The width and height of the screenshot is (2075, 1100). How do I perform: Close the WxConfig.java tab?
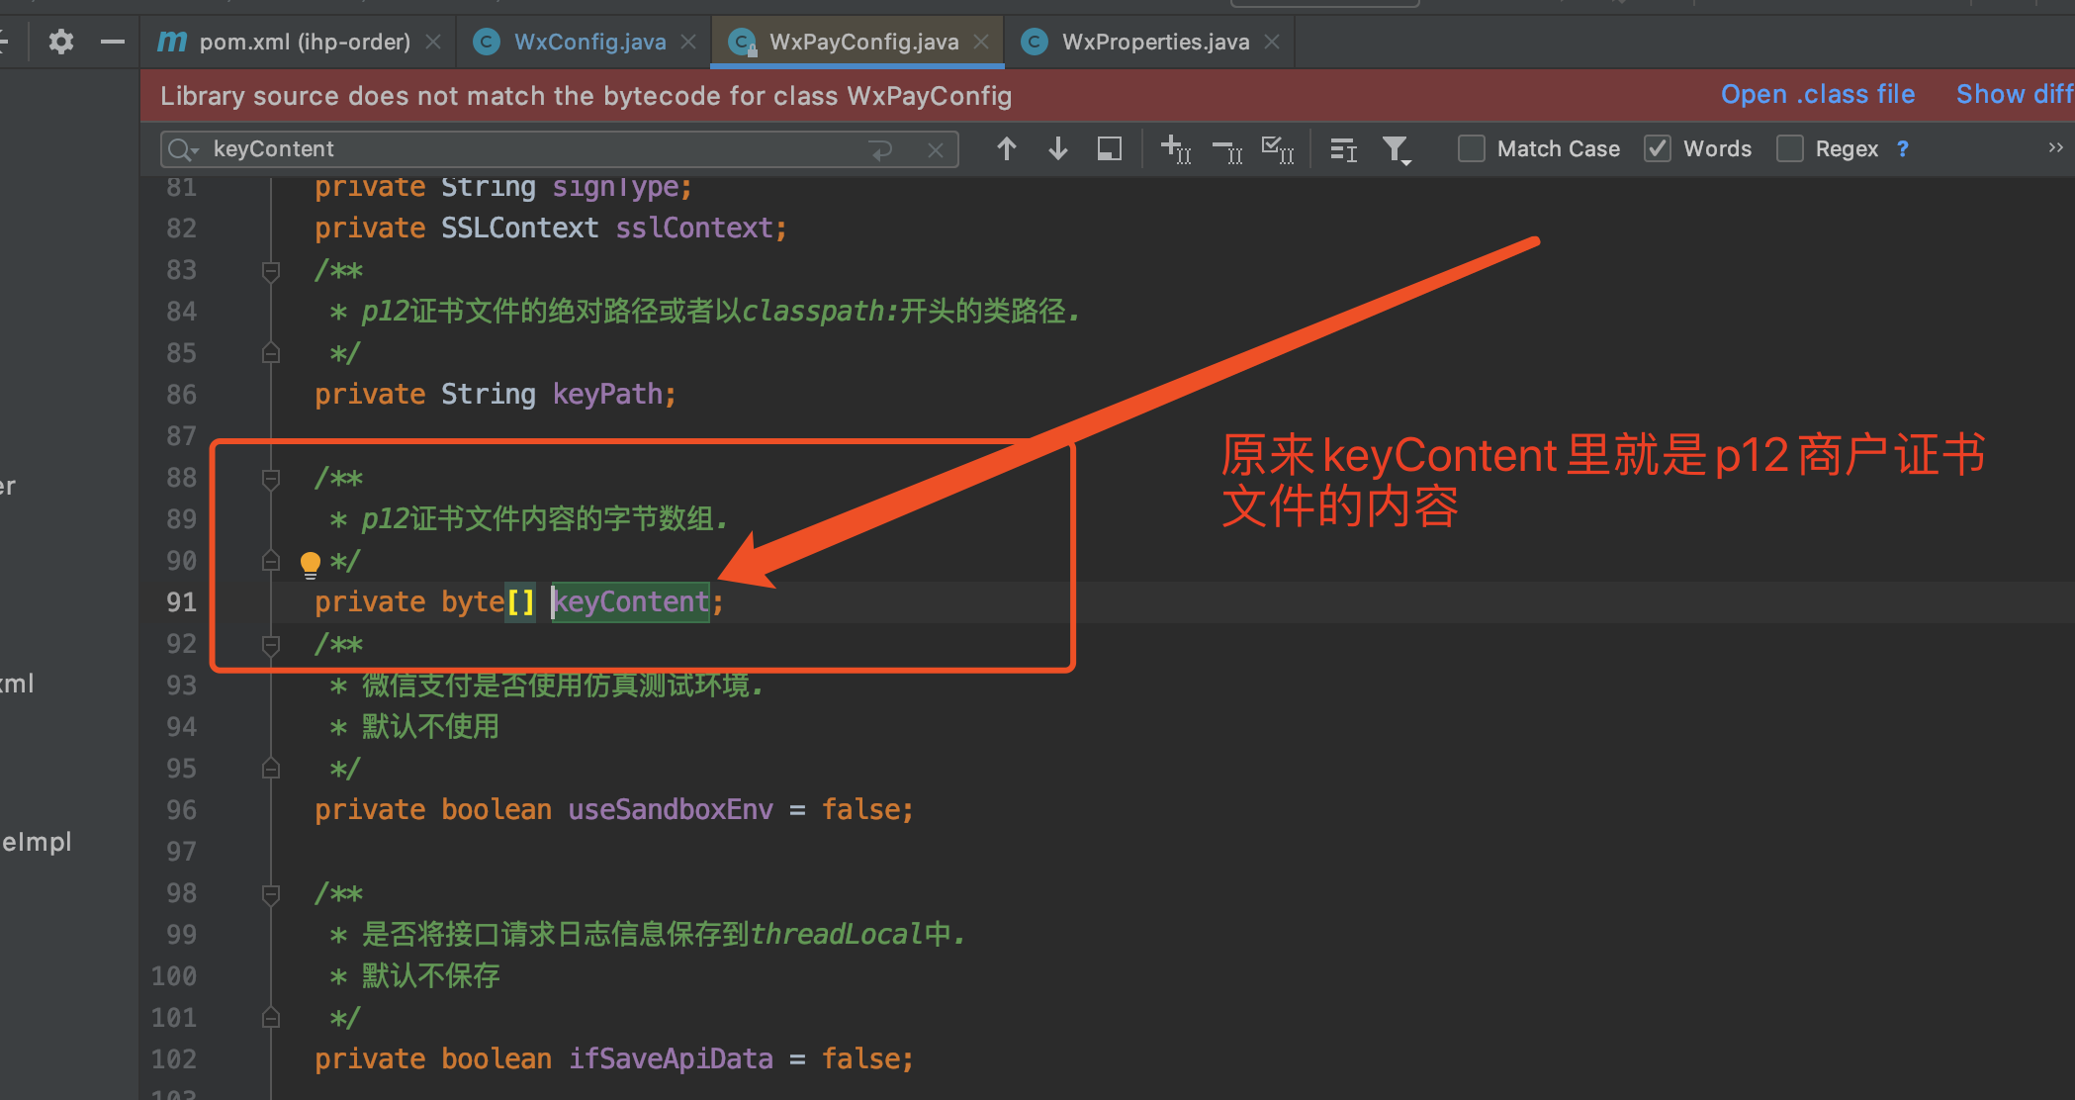(688, 42)
